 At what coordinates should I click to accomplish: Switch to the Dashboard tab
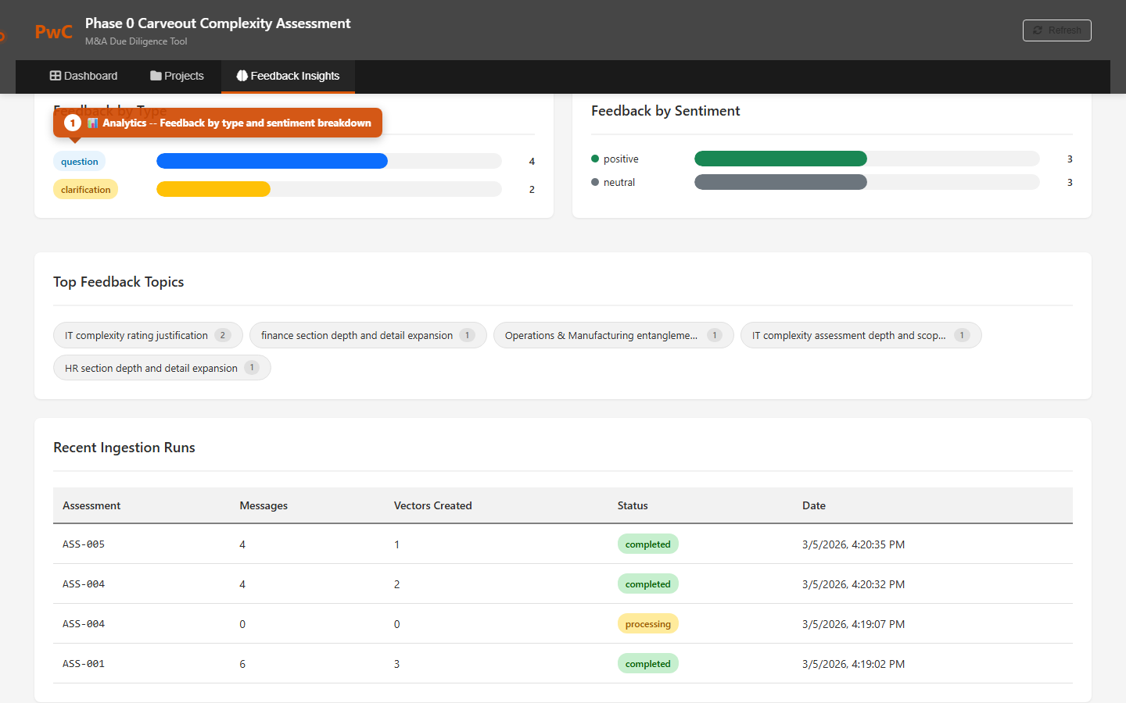[x=84, y=76]
